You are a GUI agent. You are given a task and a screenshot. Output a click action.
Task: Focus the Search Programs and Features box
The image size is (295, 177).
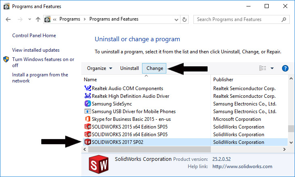click(x=241, y=19)
